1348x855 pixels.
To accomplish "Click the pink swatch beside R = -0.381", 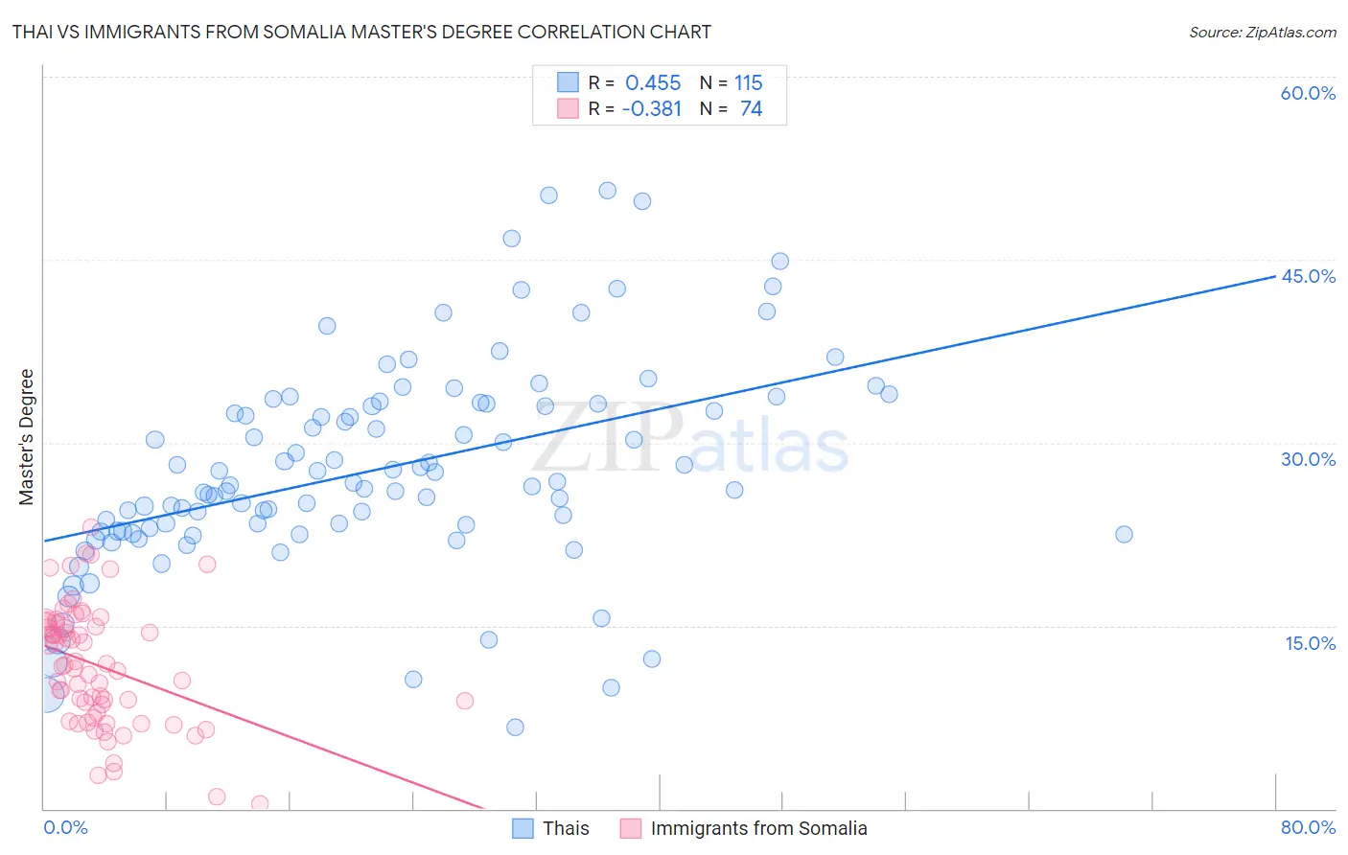I will click(x=568, y=108).
